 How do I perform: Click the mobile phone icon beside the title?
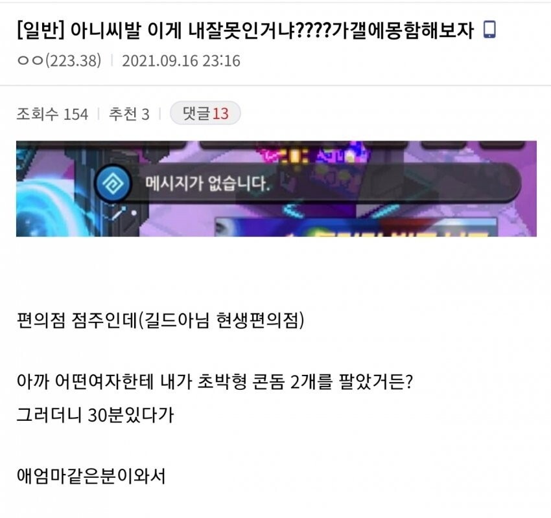(x=489, y=30)
